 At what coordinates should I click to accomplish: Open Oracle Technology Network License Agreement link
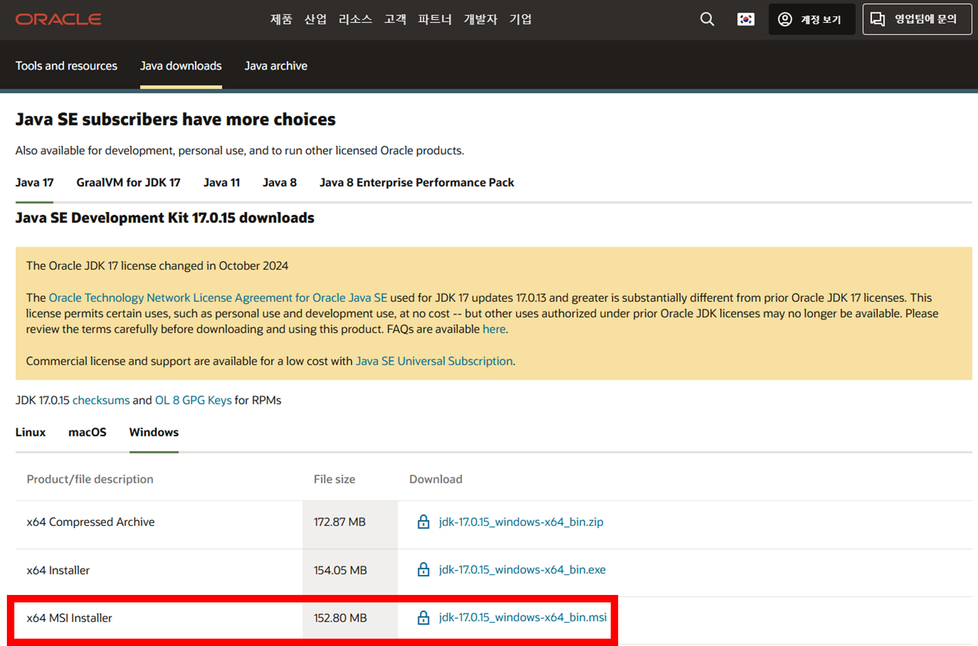click(218, 298)
